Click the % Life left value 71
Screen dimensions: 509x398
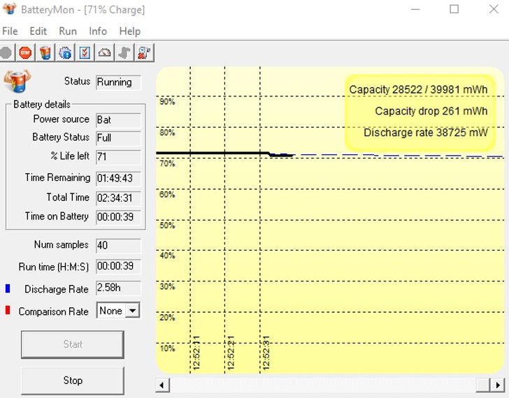pos(118,157)
